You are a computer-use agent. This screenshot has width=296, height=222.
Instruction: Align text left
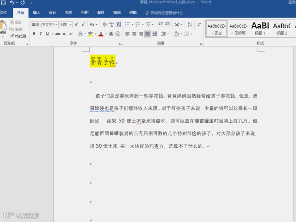pos(128,34)
